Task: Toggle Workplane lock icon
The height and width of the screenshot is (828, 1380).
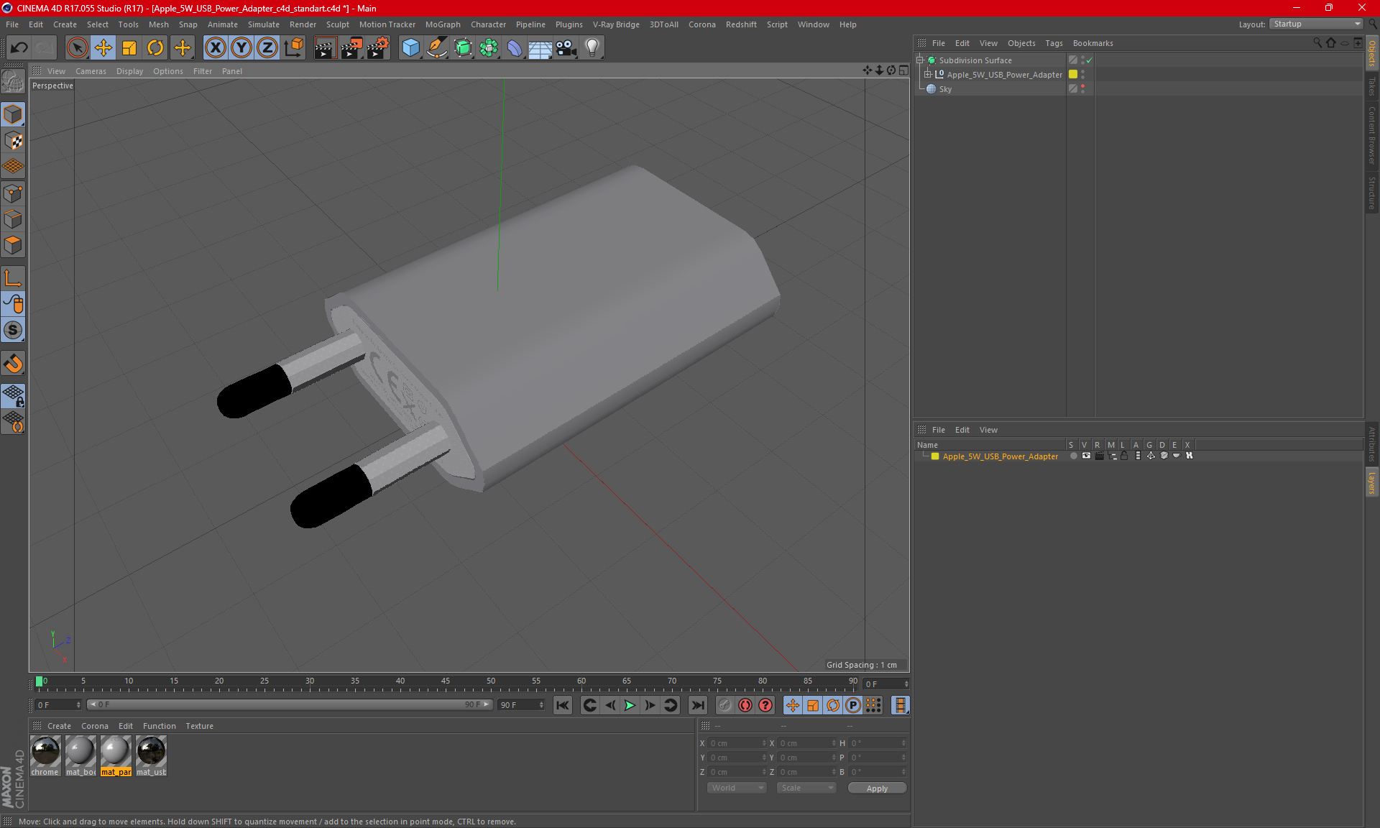Action: pyautogui.click(x=13, y=396)
